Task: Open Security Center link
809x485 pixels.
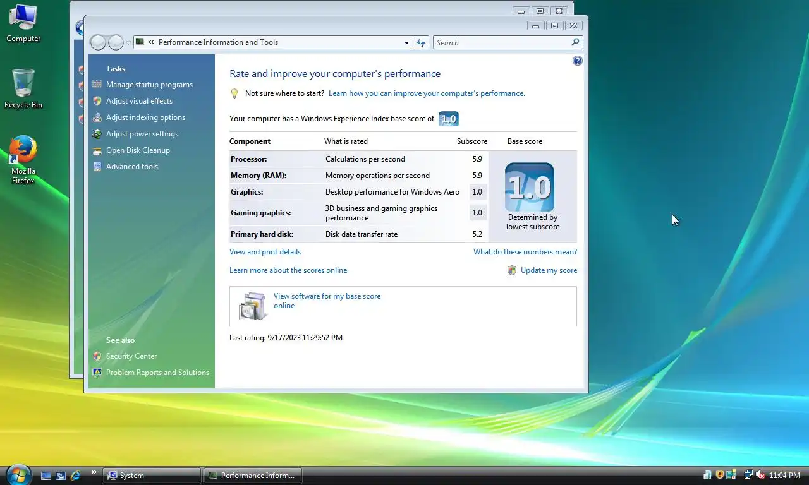Action: click(x=131, y=356)
